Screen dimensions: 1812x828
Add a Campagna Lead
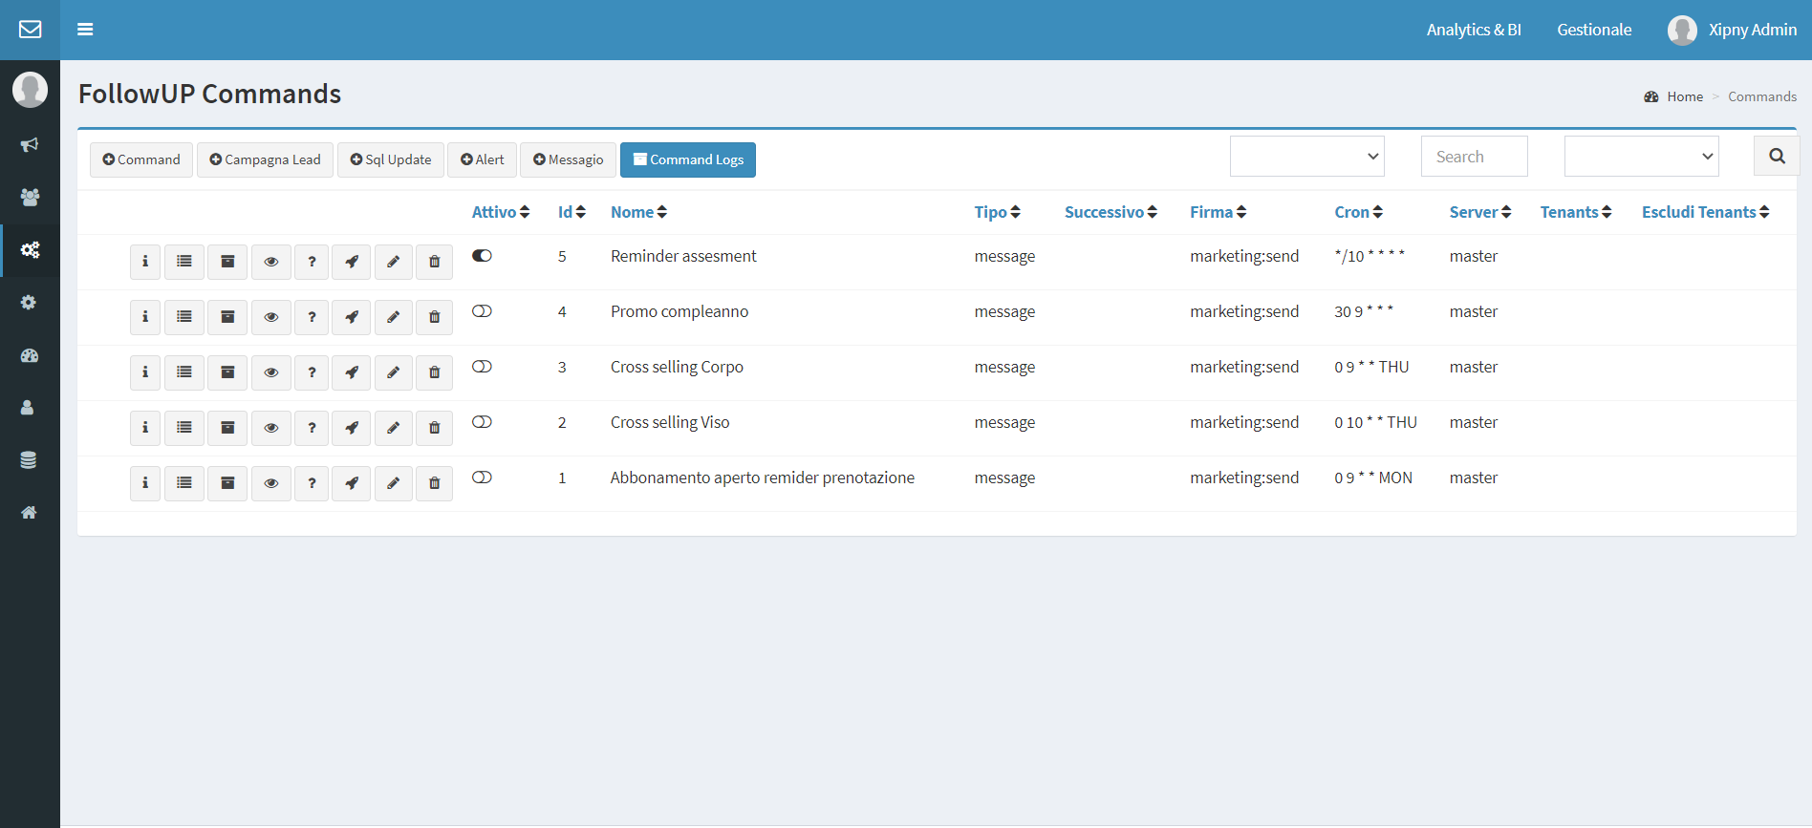coord(265,159)
